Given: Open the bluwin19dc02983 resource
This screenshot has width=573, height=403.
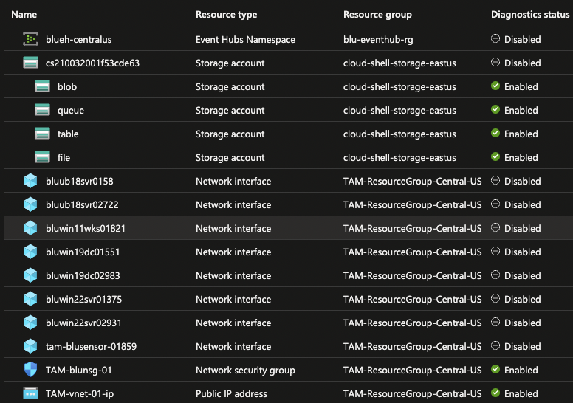Looking at the screenshot, I should point(83,276).
